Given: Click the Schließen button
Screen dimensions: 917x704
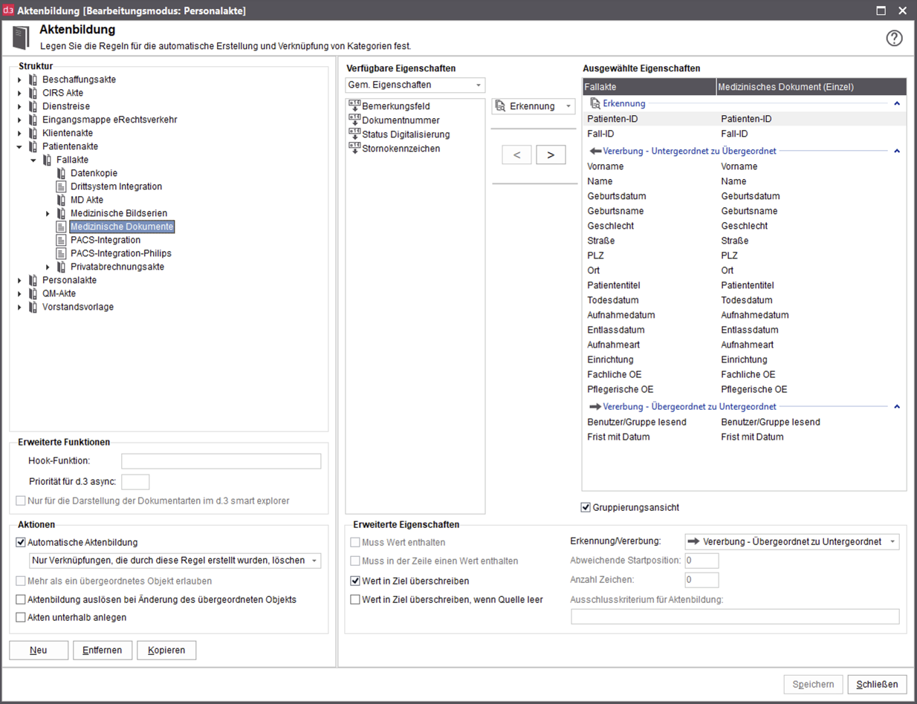Looking at the screenshot, I should pyautogui.click(x=877, y=684).
